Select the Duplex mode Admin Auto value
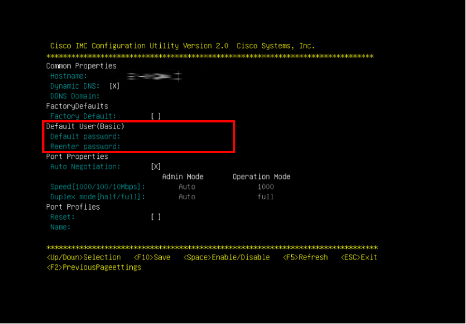The width and height of the screenshot is (466, 324). tap(187, 197)
